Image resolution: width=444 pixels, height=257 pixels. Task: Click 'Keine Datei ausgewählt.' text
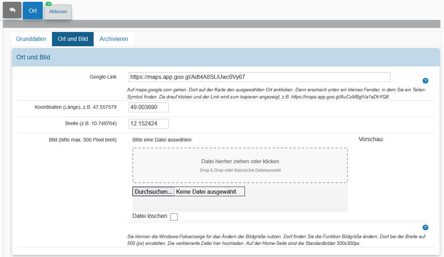click(x=207, y=192)
